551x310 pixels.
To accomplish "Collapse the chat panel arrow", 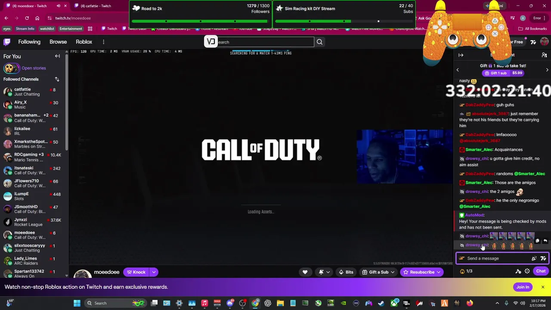I will [x=461, y=55].
